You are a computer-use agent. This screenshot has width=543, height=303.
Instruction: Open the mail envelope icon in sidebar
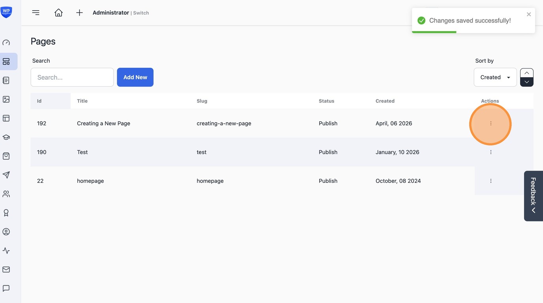tap(6, 270)
